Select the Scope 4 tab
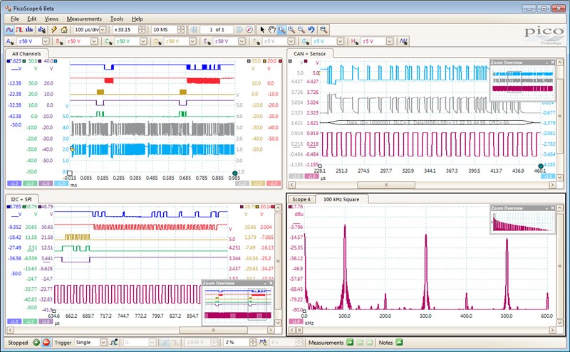Image resolution: width=570 pixels, height=352 pixels. (x=302, y=198)
